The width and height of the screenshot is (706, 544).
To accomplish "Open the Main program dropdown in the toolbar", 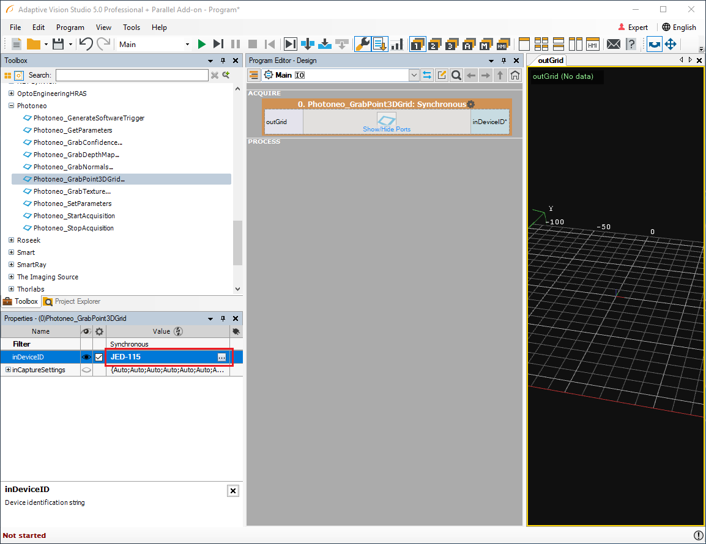I will 187,44.
